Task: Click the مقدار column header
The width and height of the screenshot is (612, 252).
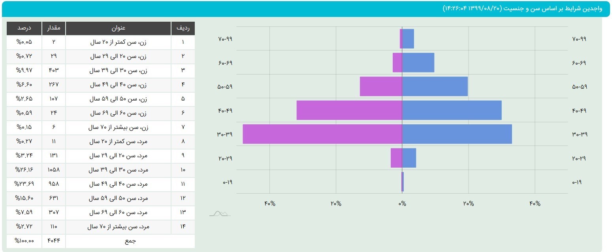Action: pyautogui.click(x=54, y=28)
